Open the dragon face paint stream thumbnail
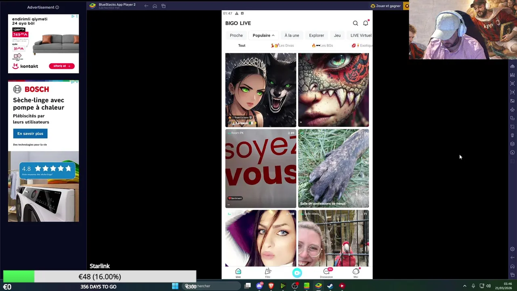This screenshot has width=517, height=291. click(x=333, y=90)
